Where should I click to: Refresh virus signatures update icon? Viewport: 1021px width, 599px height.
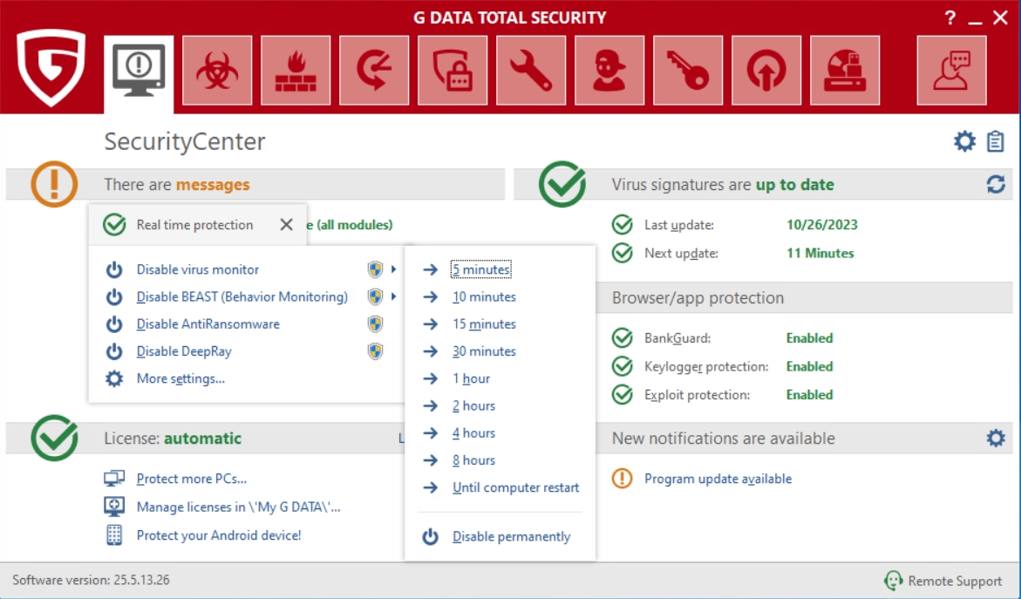[x=996, y=184]
